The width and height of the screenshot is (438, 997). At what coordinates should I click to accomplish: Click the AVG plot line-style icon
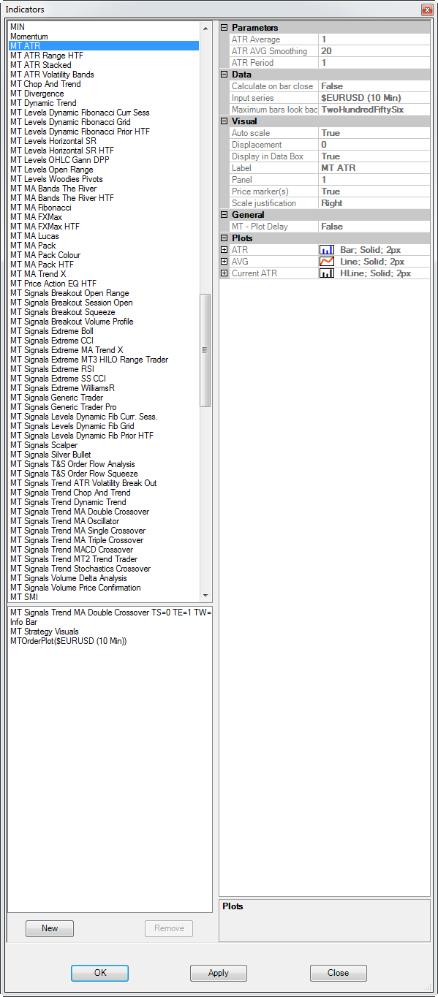(327, 262)
